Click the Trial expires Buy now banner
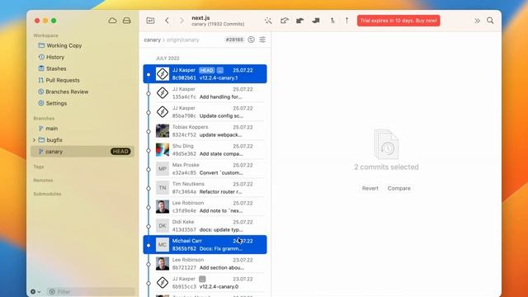Screen dimensions: 528x297 point(398,21)
